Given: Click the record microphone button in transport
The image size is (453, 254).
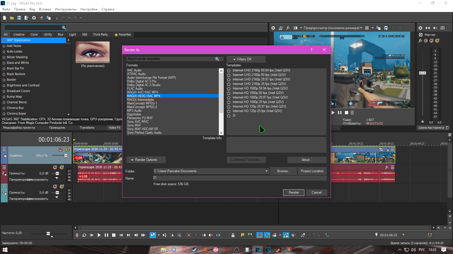Looking at the screenshot, I should 77,235.
